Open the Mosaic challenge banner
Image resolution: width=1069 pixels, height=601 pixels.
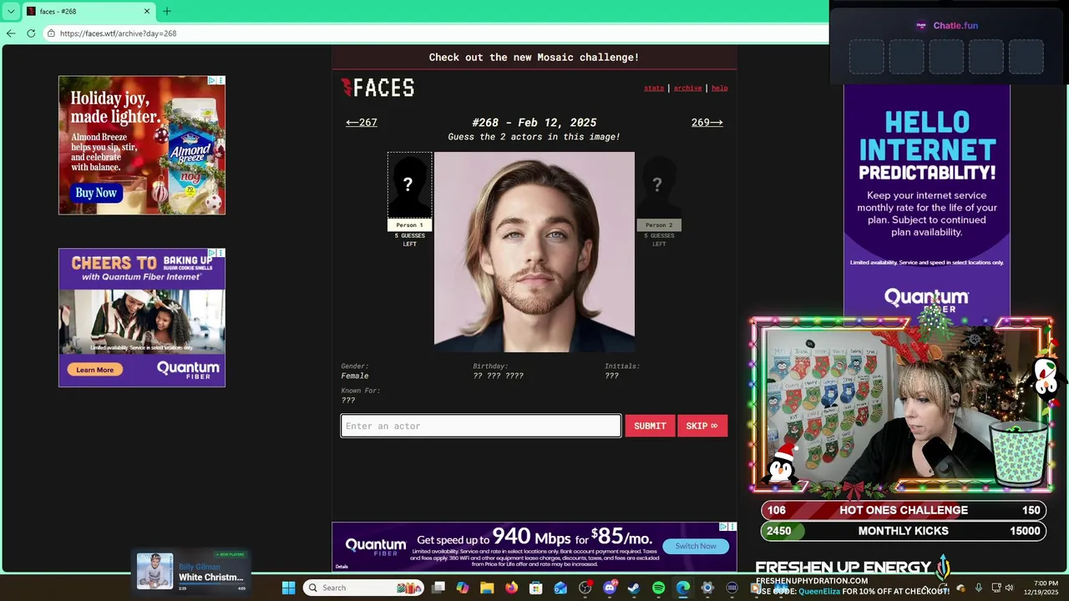click(534, 57)
